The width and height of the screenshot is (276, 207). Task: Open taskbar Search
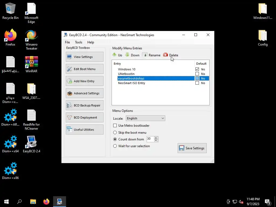coord(19,202)
